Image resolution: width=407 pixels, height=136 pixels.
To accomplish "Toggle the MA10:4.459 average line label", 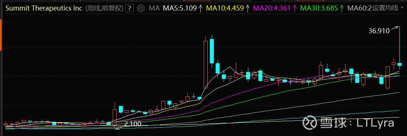I will click(x=225, y=9).
